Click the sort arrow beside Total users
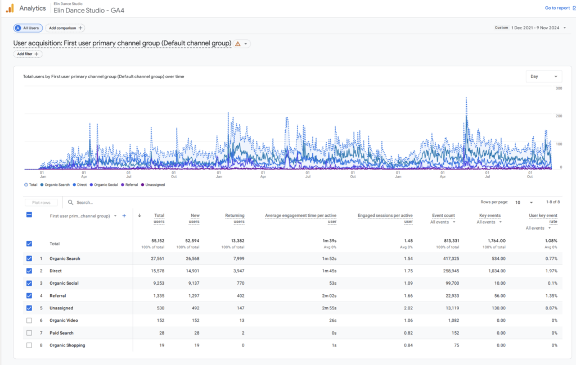The image size is (576, 365). point(139,216)
